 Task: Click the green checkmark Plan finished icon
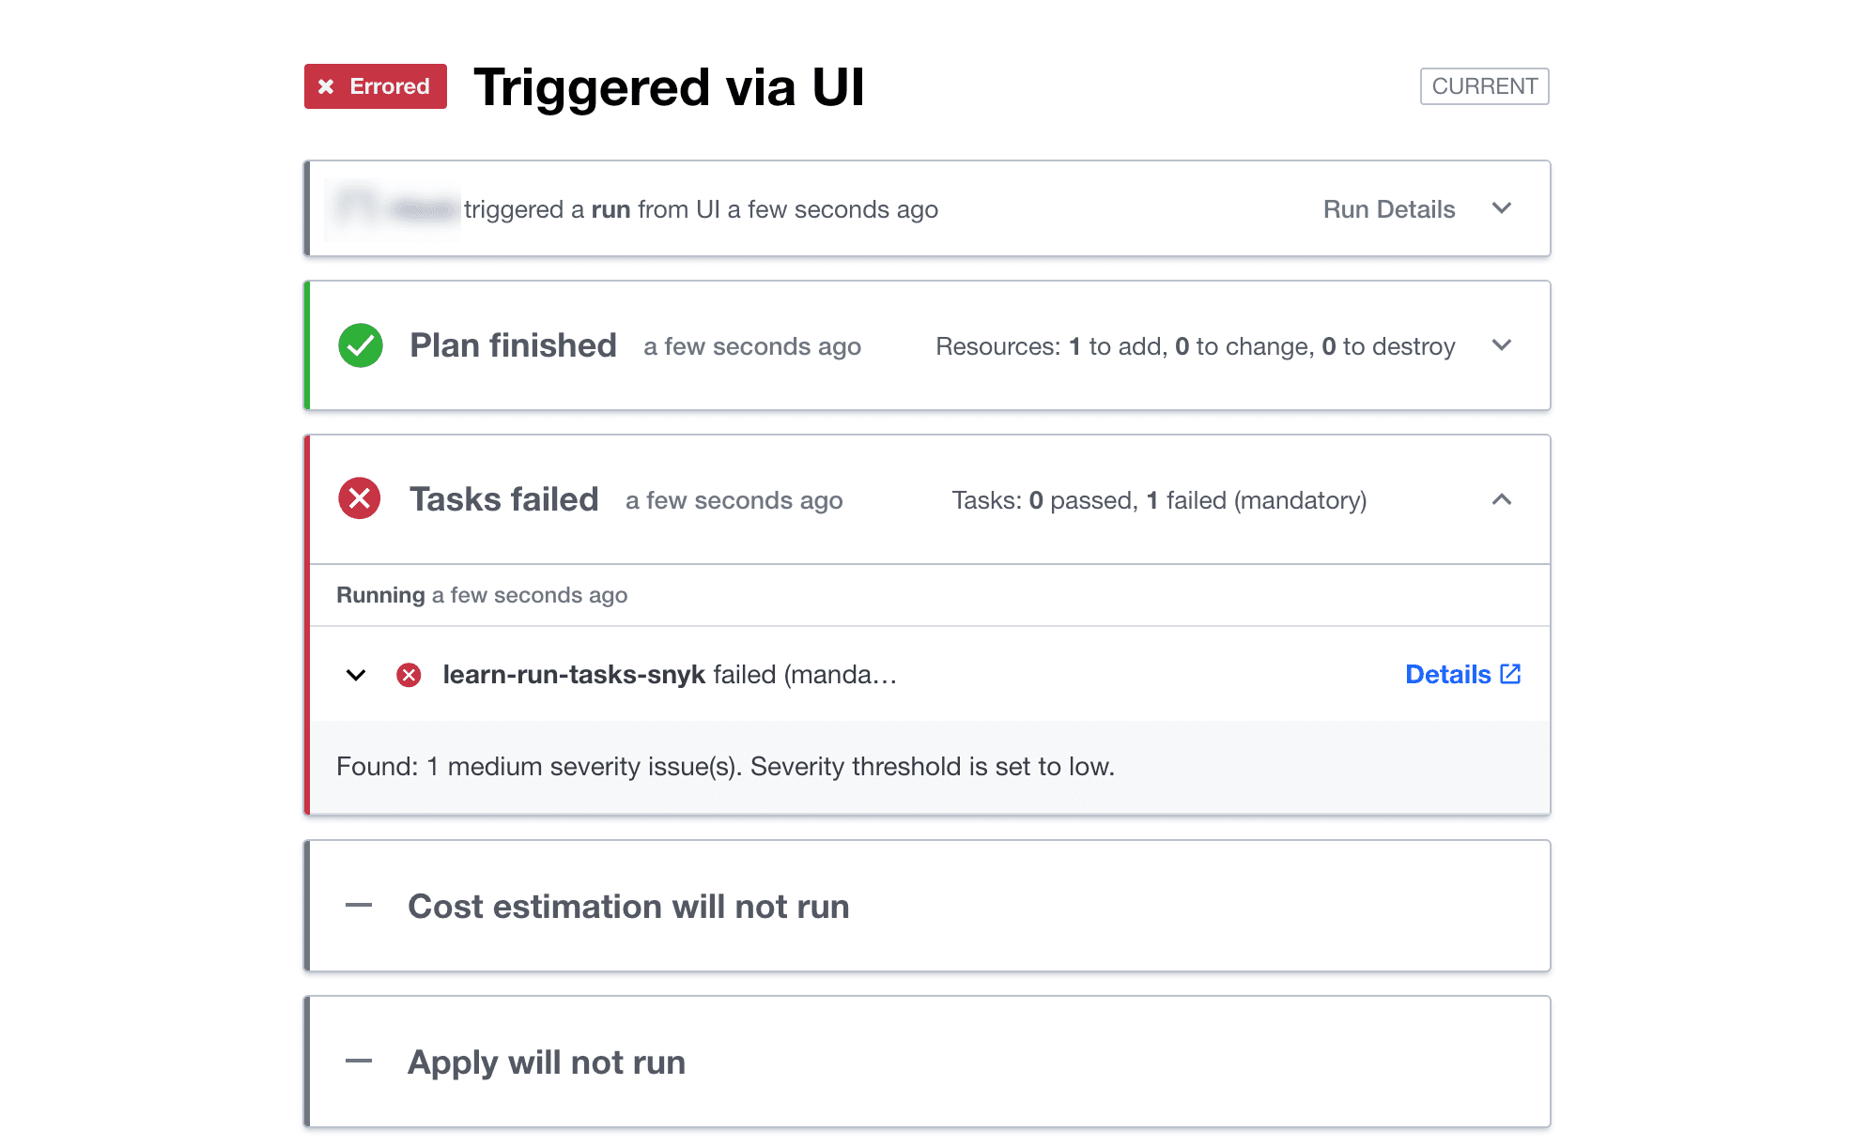[362, 345]
